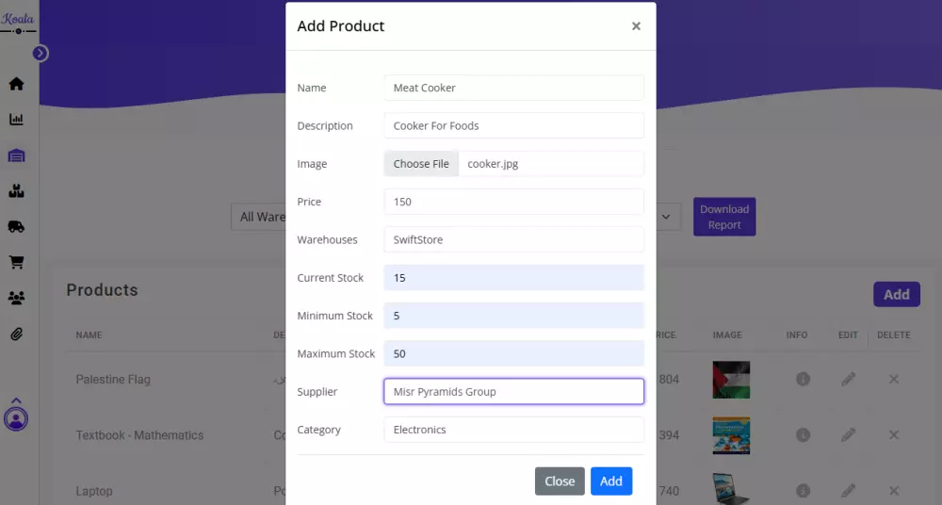Click the Price input field

click(x=513, y=202)
